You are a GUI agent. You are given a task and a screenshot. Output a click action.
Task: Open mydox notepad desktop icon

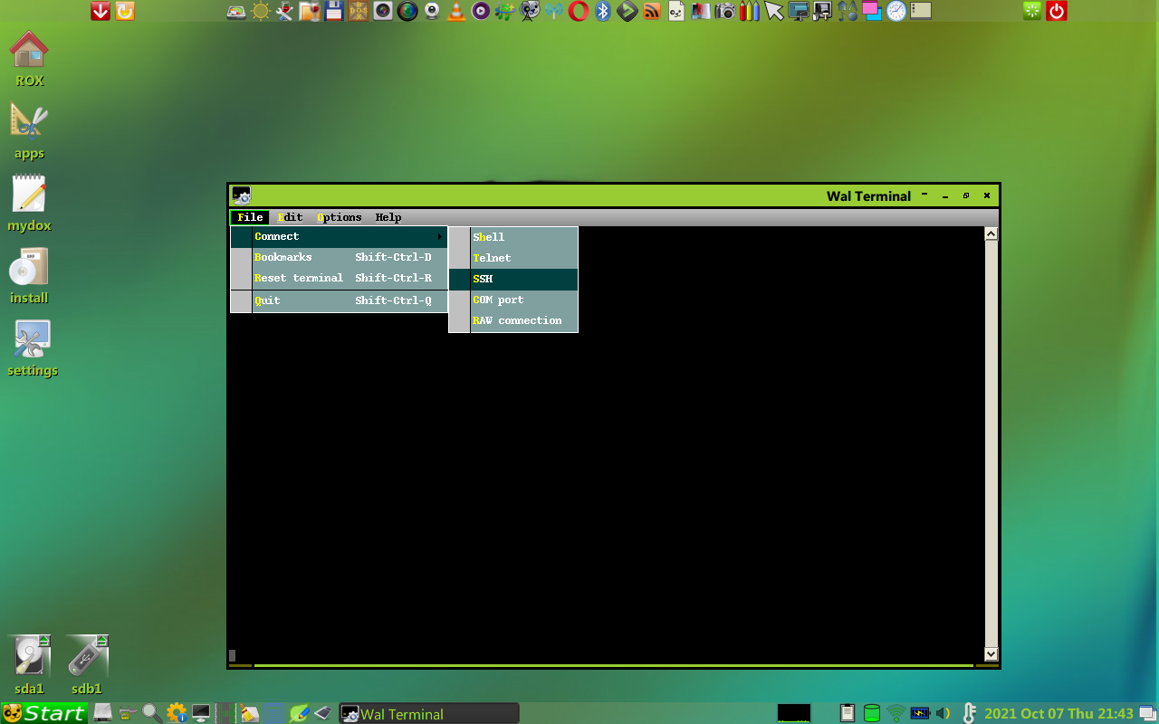click(x=29, y=203)
